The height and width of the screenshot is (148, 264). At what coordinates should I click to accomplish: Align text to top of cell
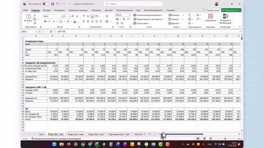point(84,16)
